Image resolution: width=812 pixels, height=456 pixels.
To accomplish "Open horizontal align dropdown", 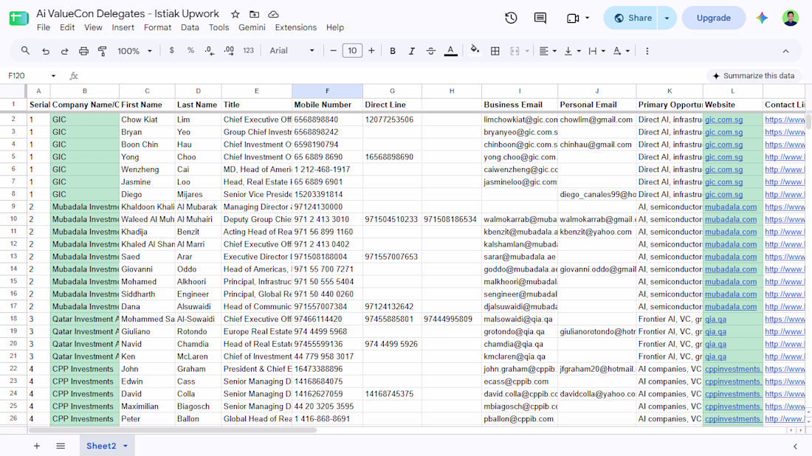I will click(x=548, y=51).
